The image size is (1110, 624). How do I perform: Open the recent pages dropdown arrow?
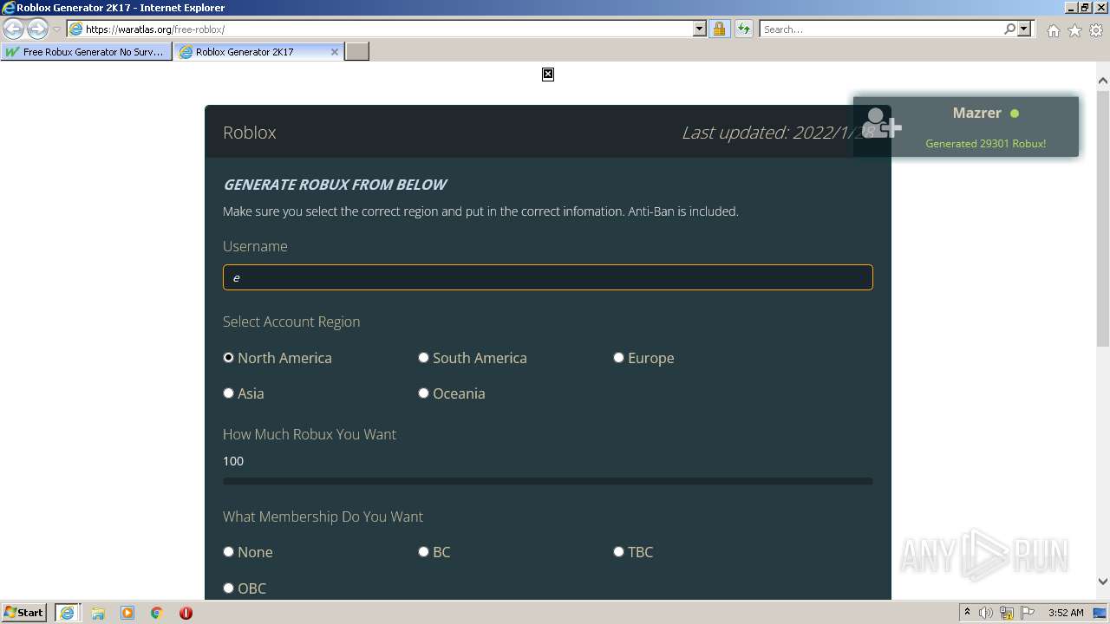click(x=56, y=29)
